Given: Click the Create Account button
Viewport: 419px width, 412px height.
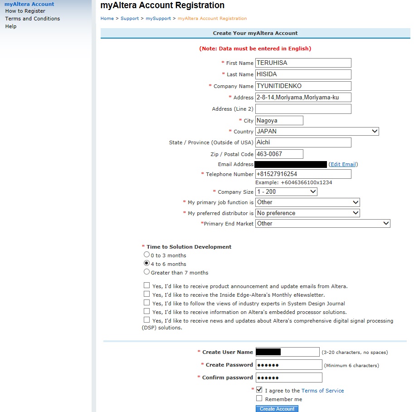Looking at the screenshot, I should click(277, 409).
